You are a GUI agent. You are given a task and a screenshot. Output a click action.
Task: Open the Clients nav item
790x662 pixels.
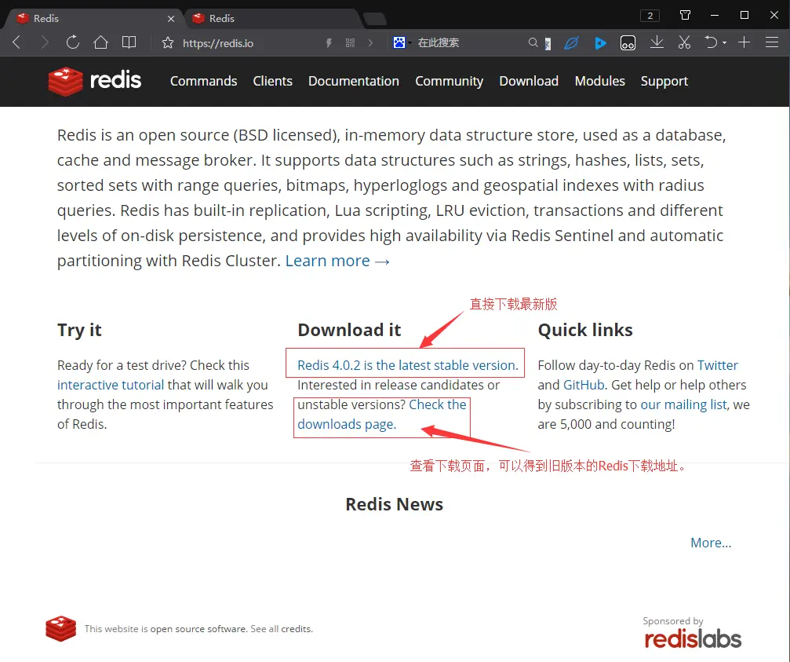tap(272, 81)
